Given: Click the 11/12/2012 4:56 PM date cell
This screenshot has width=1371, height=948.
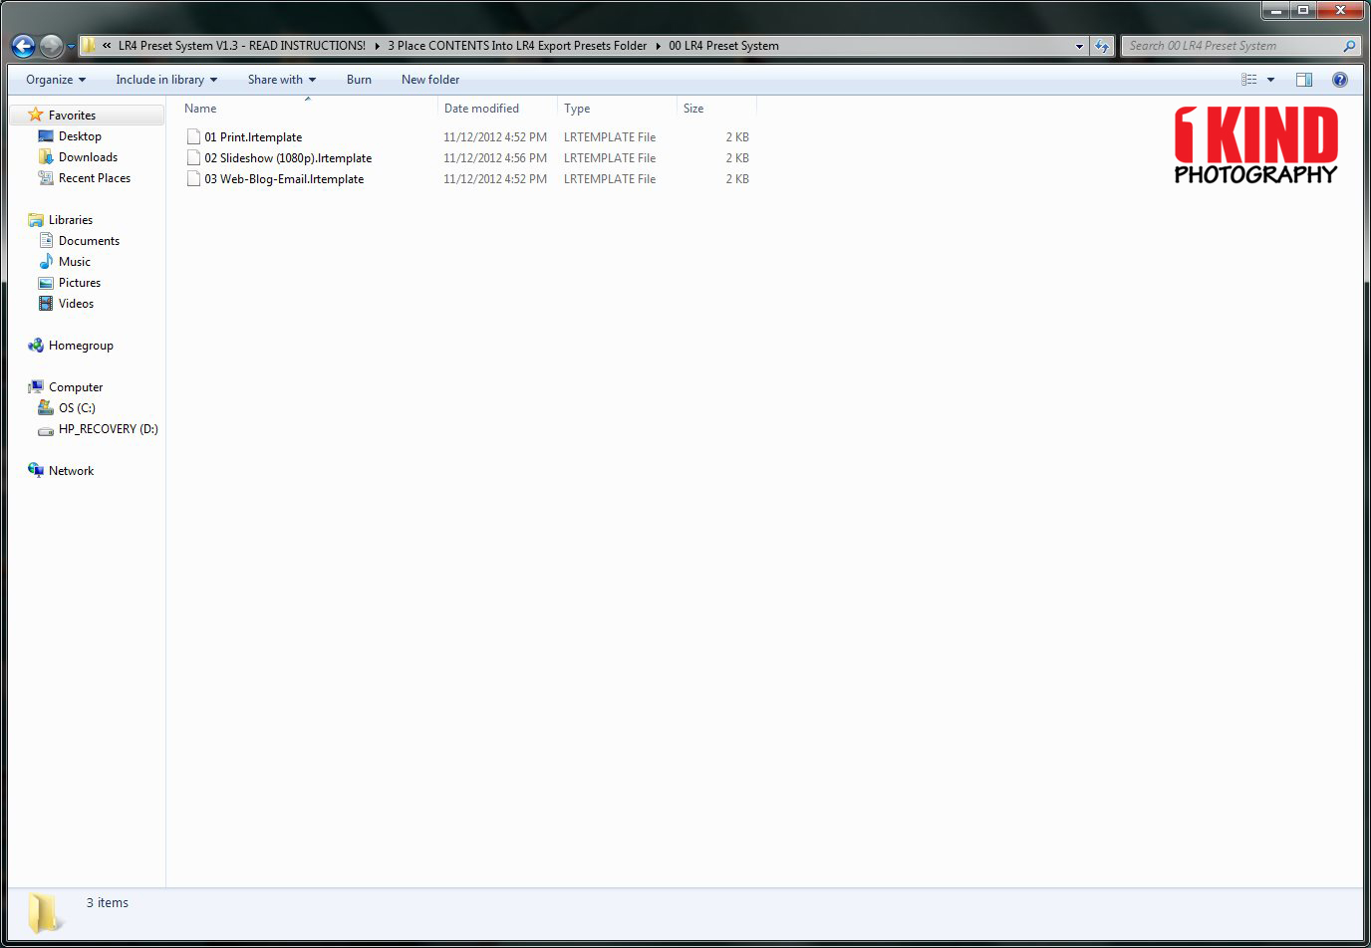Looking at the screenshot, I should click(x=495, y=158).
